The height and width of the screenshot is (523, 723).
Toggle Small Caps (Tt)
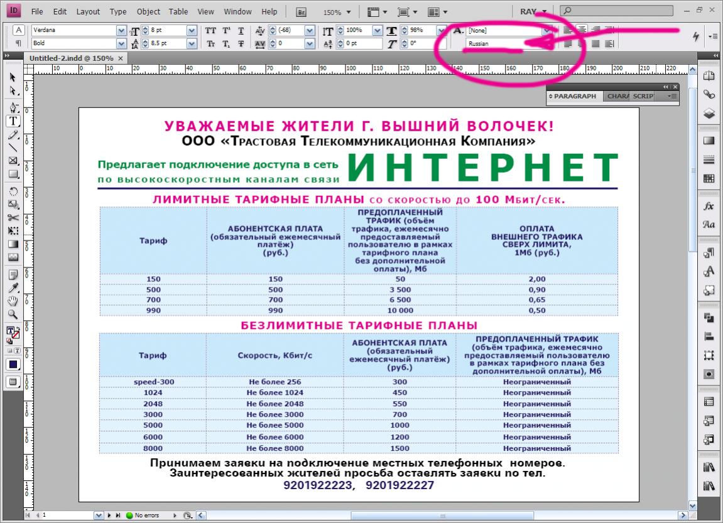click(x=210, y=44)
